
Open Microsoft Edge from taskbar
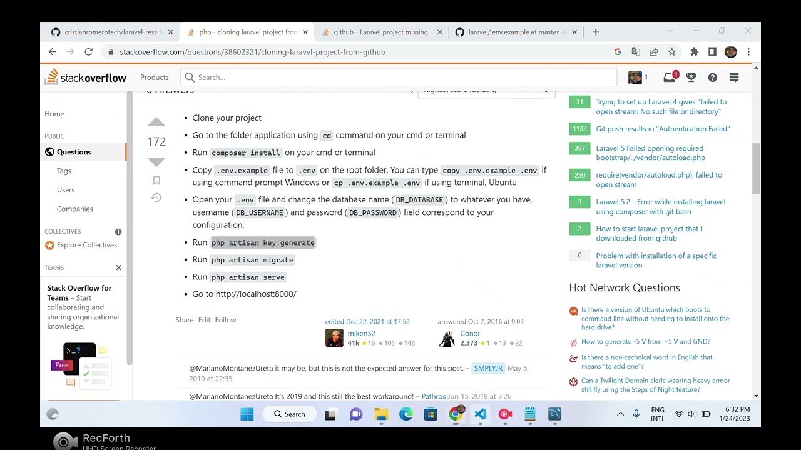(x=406, y=414)
